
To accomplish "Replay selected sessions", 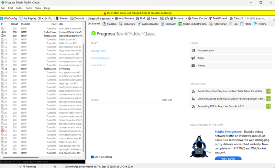I will [30, 18].
